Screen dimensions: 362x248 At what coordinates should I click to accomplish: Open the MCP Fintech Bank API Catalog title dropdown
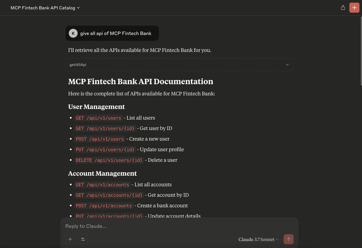pyautogui.click(x=45, y=8)
